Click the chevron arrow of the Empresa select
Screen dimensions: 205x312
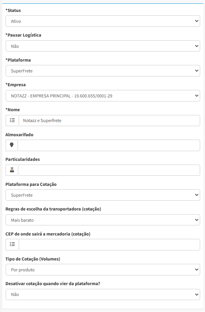coord(197,96)
